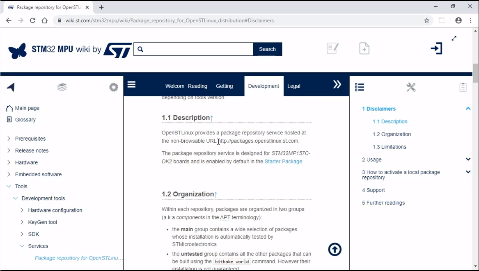Open the edit page pencil icon
This screenshot has width=479, height=271.
[332, 48]
